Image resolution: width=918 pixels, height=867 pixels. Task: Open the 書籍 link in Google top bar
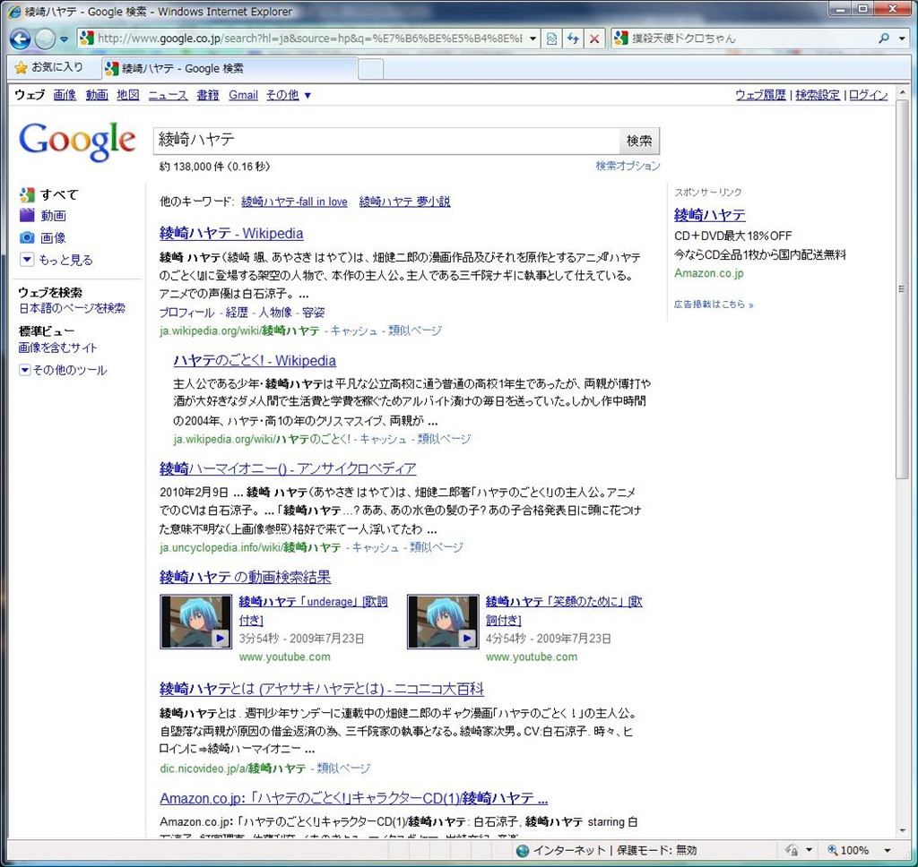[207, 95]
